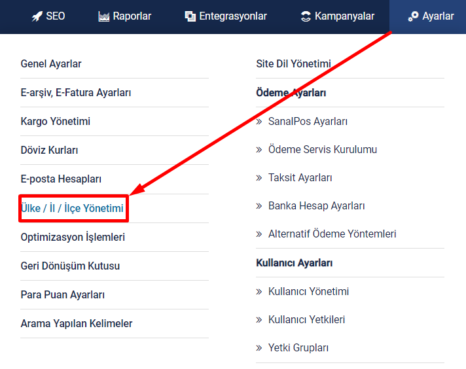Screen dimensions: 466x369
Task: Select Taksit Ayarları
Action: [300, 178]
